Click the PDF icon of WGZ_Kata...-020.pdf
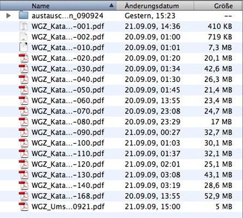243x218 pixels. 23,58
